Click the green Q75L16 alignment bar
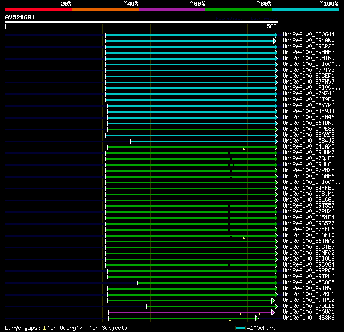The height and width of the screenshot is (332, 344). pyautogui.click(x=211, y=306)
